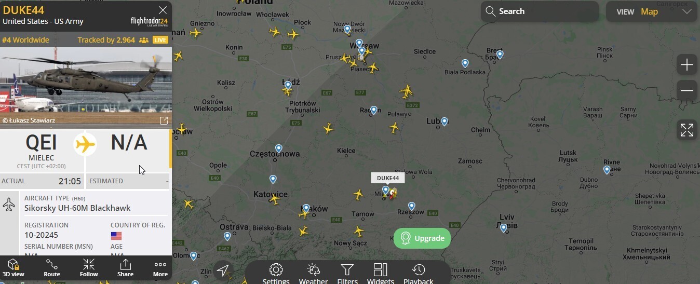Viewport: 700px width, 284px height.
Task: Start flight Playback
Action: point(418,274)
